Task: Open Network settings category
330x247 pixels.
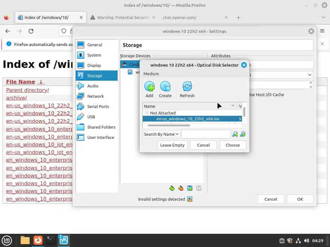Action: (x=97, y=96)
